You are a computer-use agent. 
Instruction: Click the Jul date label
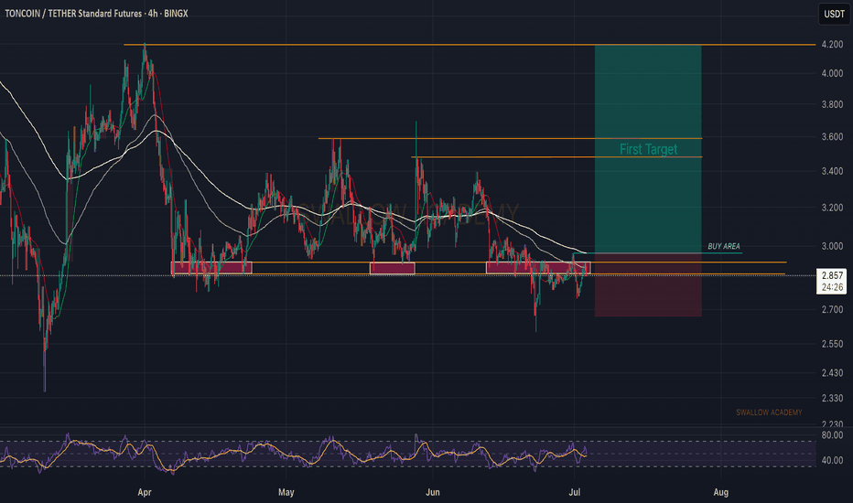point(575,492)
